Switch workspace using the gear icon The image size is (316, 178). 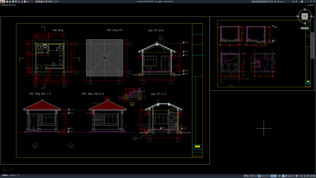[297, 176]
